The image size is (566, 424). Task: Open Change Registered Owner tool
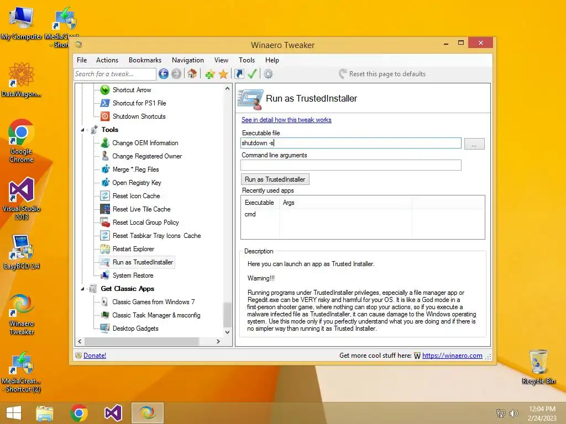pos(146,156)
